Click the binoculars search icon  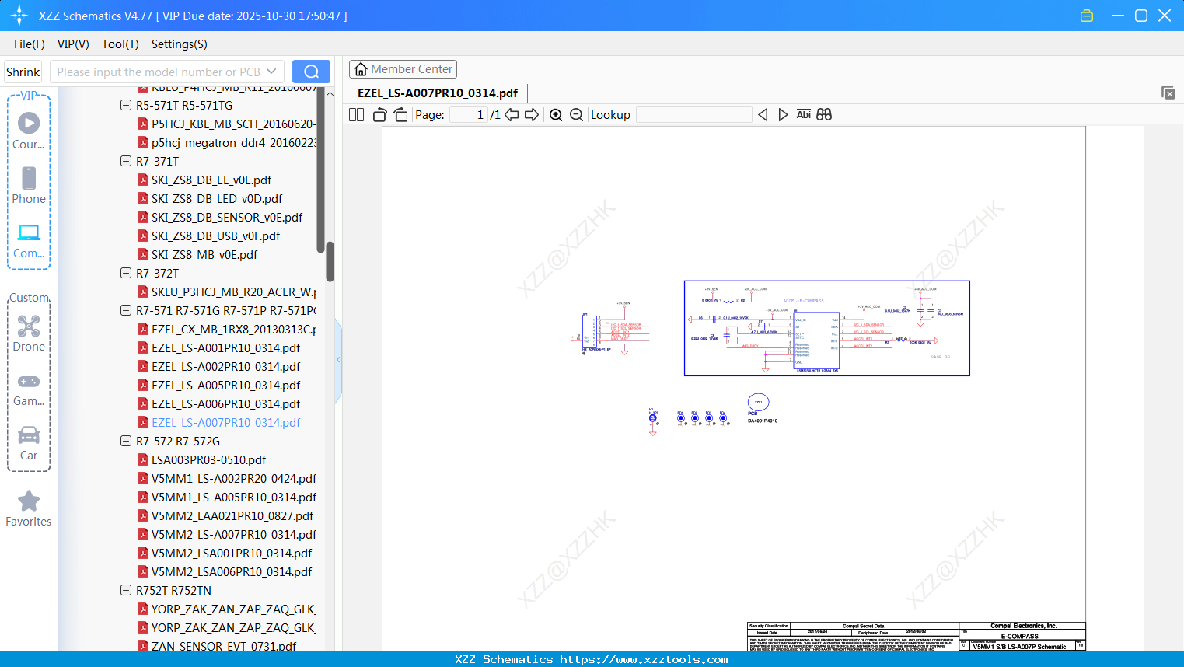click(824, 115)
